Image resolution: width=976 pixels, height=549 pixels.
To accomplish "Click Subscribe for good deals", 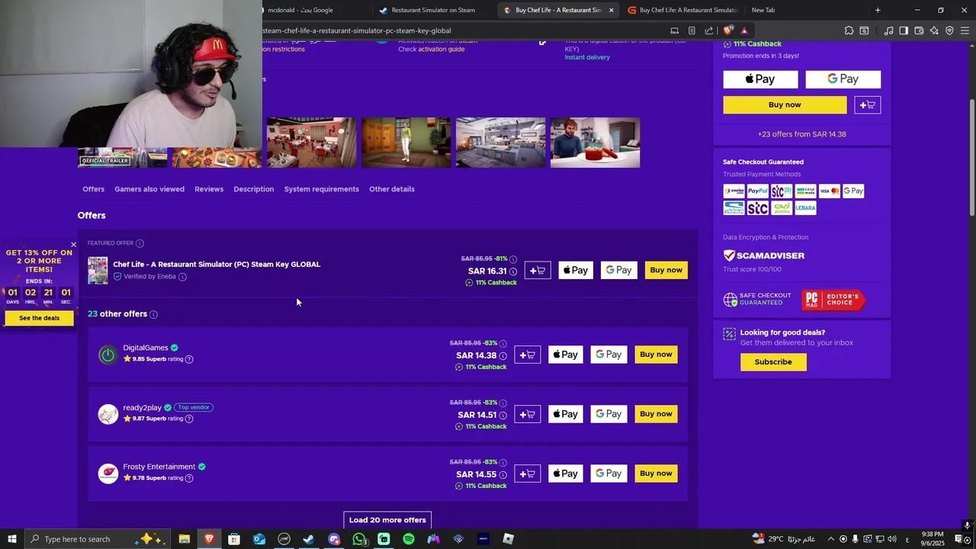I will 773,362.
